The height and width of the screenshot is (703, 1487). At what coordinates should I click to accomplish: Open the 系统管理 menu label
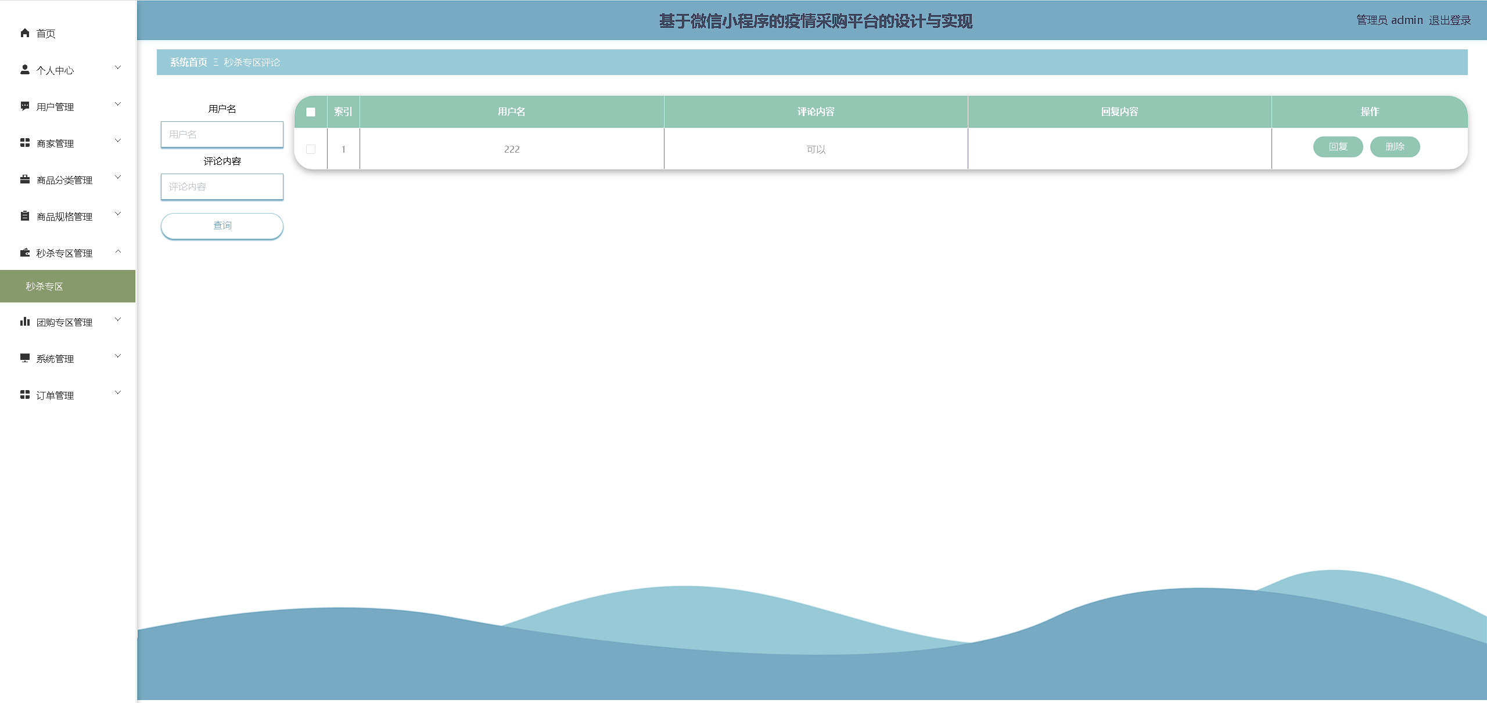55,359
